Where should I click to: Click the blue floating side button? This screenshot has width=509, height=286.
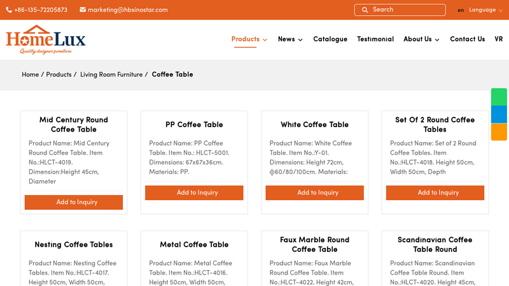[499, 114]
